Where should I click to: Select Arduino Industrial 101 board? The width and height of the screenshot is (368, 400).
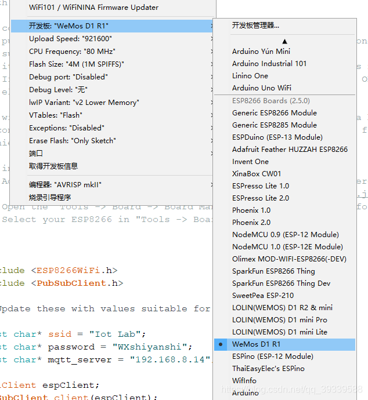click(284, 64)
